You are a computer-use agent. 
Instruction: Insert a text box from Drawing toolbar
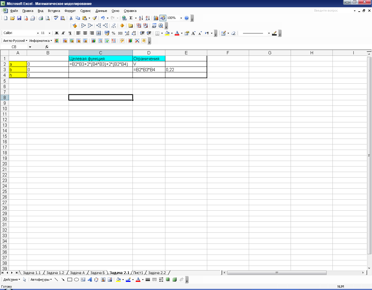tap(83, 280)
